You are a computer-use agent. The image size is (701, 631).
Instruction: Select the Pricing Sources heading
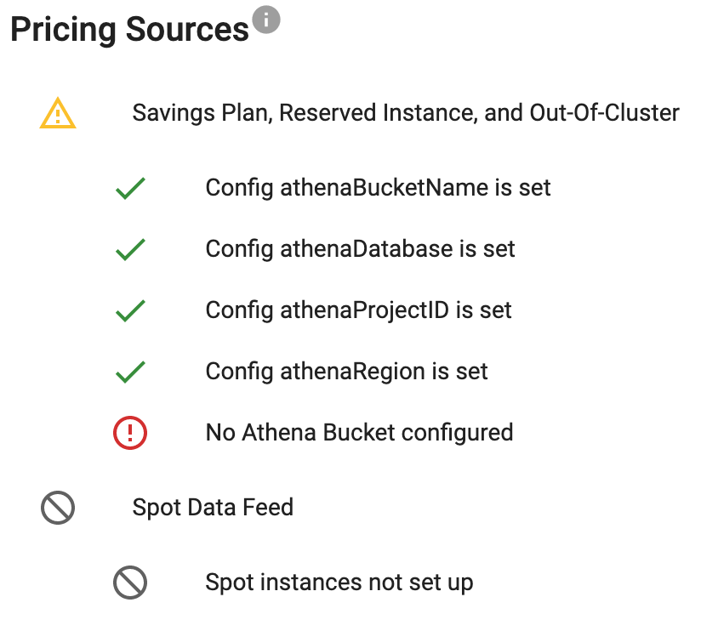coord(129,30)
